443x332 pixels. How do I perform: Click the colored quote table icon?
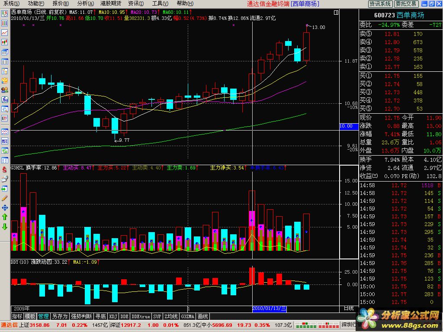pyautogui.click(x=4, y=23)
